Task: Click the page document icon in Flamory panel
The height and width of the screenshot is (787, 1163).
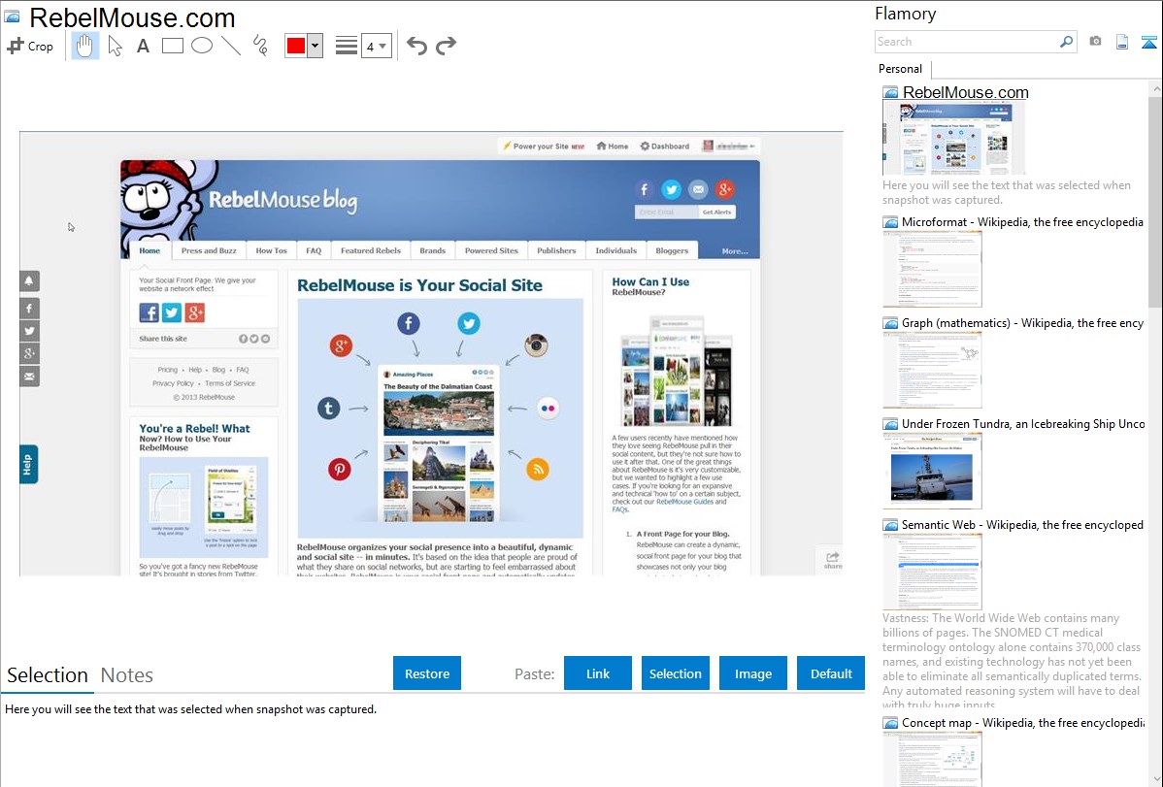Action: tap(1122, 42)
